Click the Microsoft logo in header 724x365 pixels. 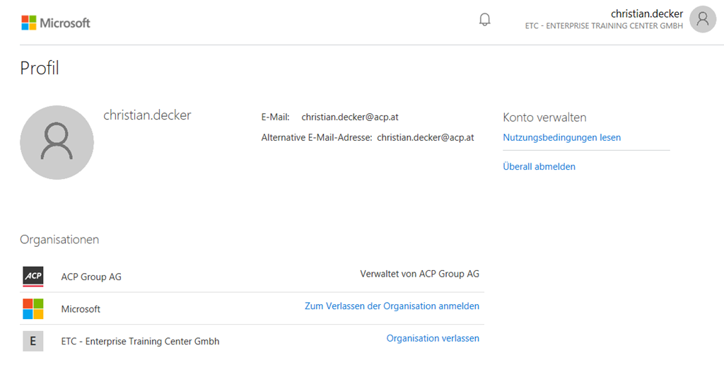click(55, 23)
